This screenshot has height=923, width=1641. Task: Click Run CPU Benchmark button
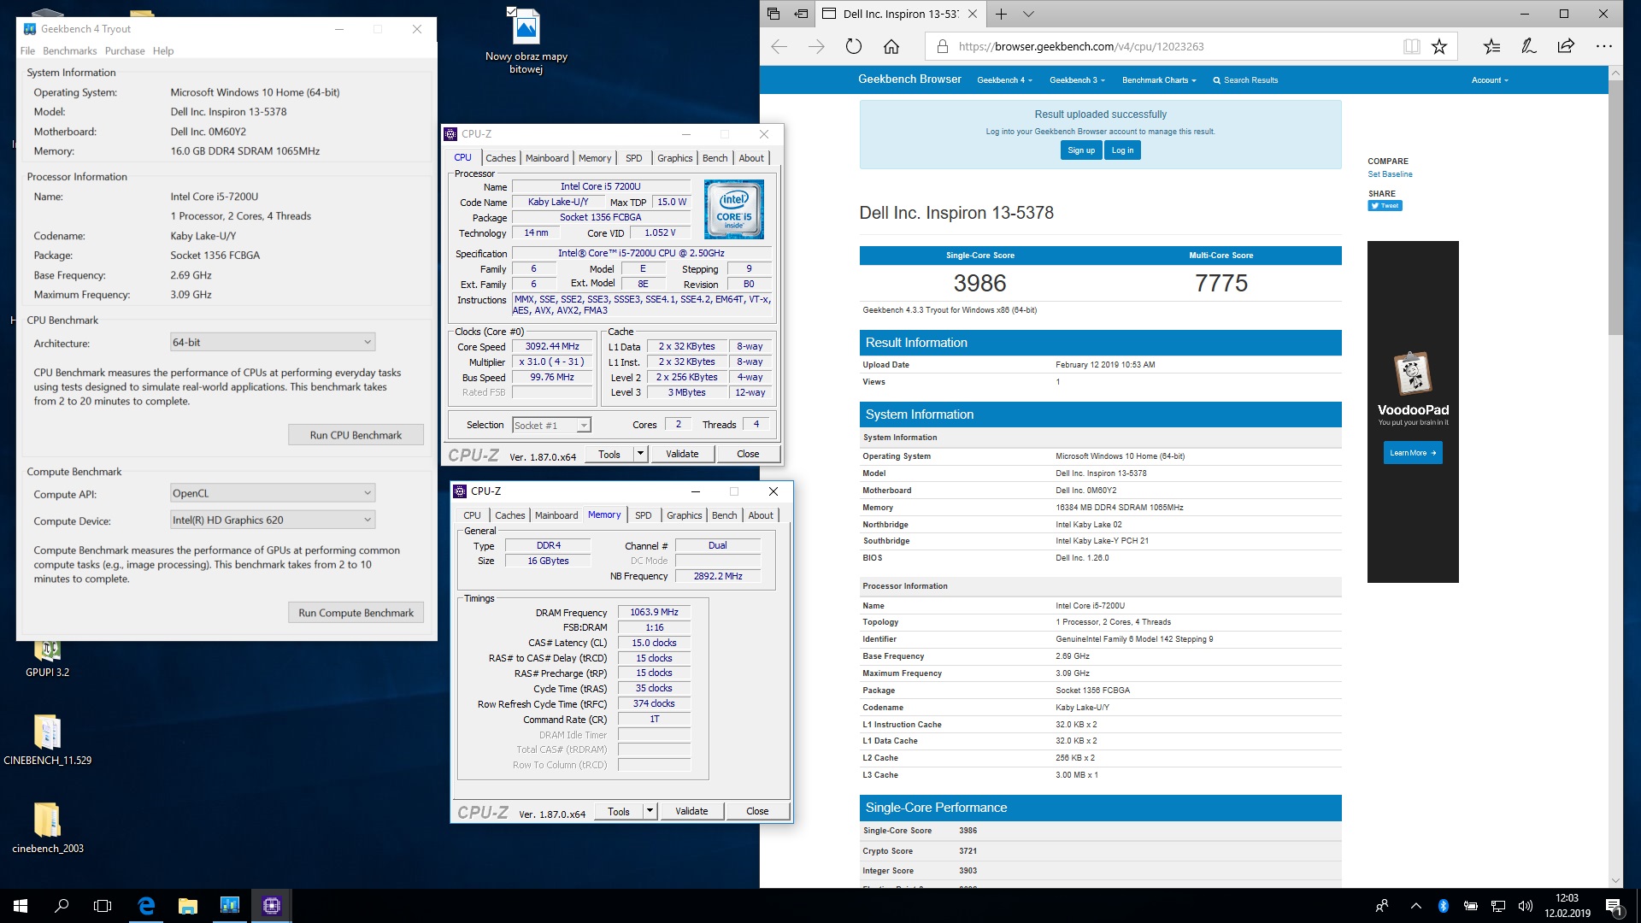click(x=356, y=435)
